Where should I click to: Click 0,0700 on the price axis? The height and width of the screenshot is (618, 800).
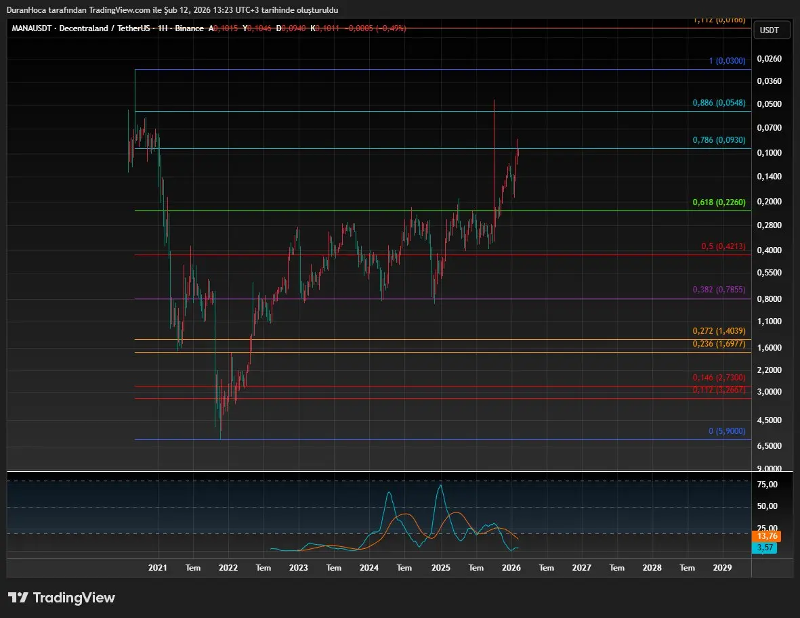(x=769, y=127)
